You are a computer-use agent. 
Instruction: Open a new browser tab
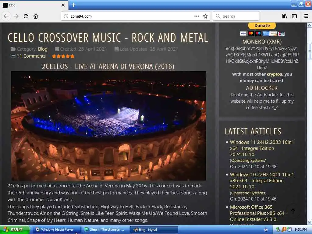click(73, 5)
